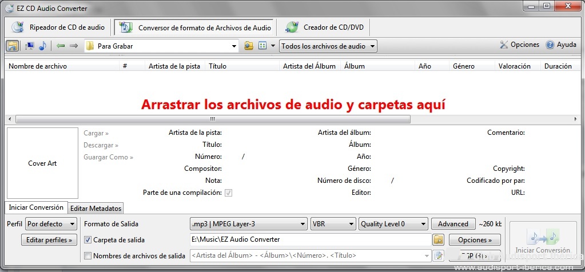Toggle Parte de una compilación checkbox

click(x=228, y=193)
